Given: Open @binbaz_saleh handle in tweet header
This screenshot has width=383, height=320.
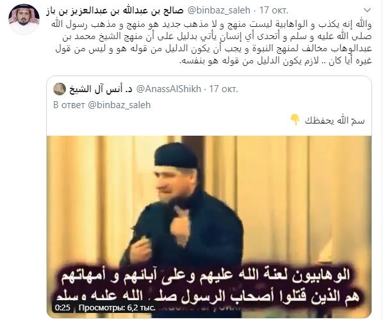Looking at the screenshot, I should click(218, 10).
